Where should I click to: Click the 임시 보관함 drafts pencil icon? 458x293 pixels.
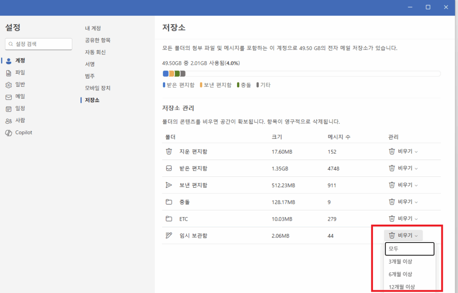pos(168,235)
